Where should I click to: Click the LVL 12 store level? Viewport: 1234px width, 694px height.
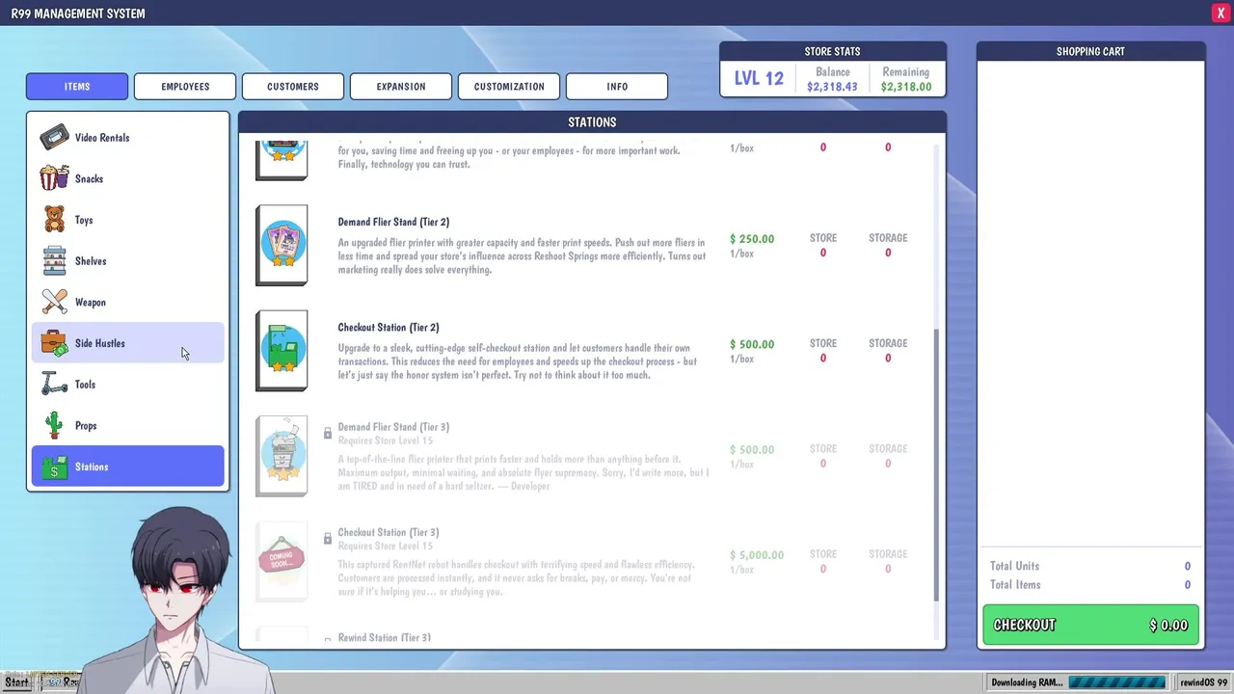[759, 79]
